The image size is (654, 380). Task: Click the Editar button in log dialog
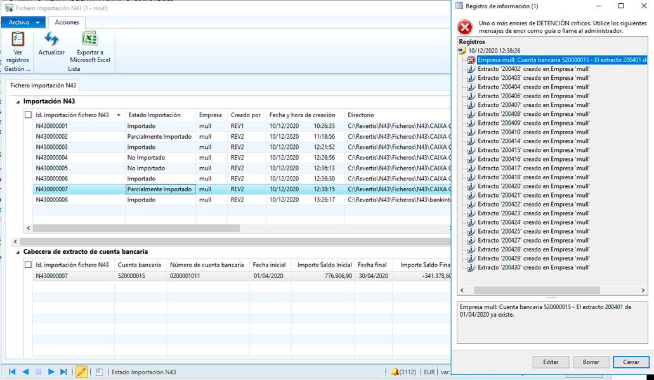pyautogui.click(x=551, y=362)
